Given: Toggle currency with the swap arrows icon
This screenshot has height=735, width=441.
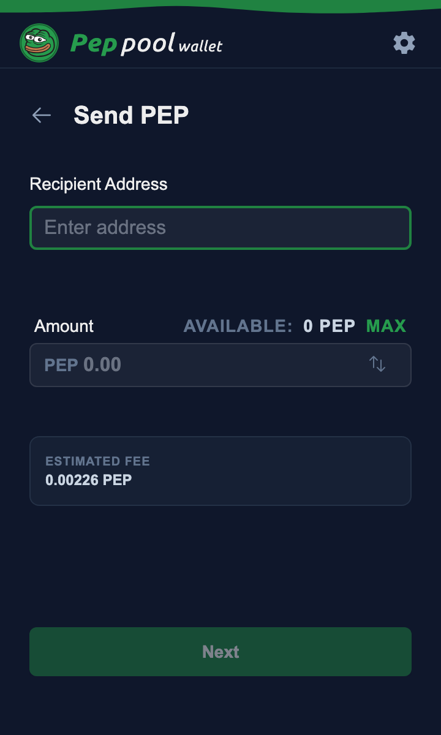Looking at the screenshot, I should click(377, 364).
